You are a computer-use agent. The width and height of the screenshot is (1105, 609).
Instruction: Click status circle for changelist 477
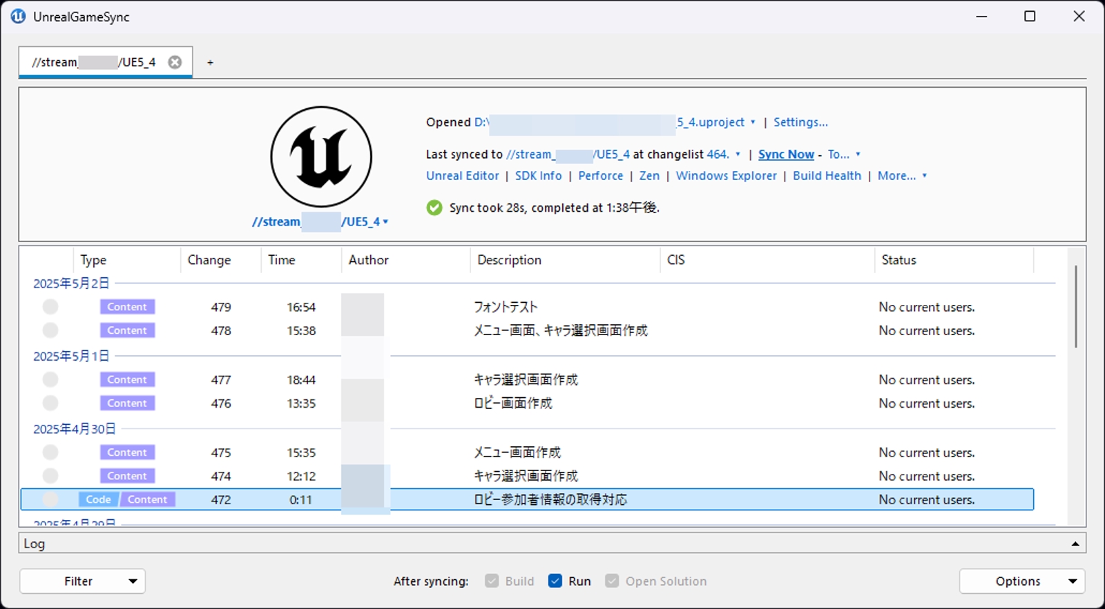point(50,379)
